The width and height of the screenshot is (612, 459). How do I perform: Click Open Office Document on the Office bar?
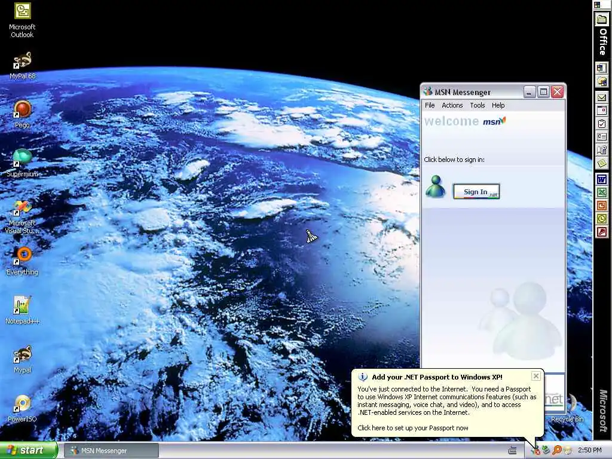(601, 81)
